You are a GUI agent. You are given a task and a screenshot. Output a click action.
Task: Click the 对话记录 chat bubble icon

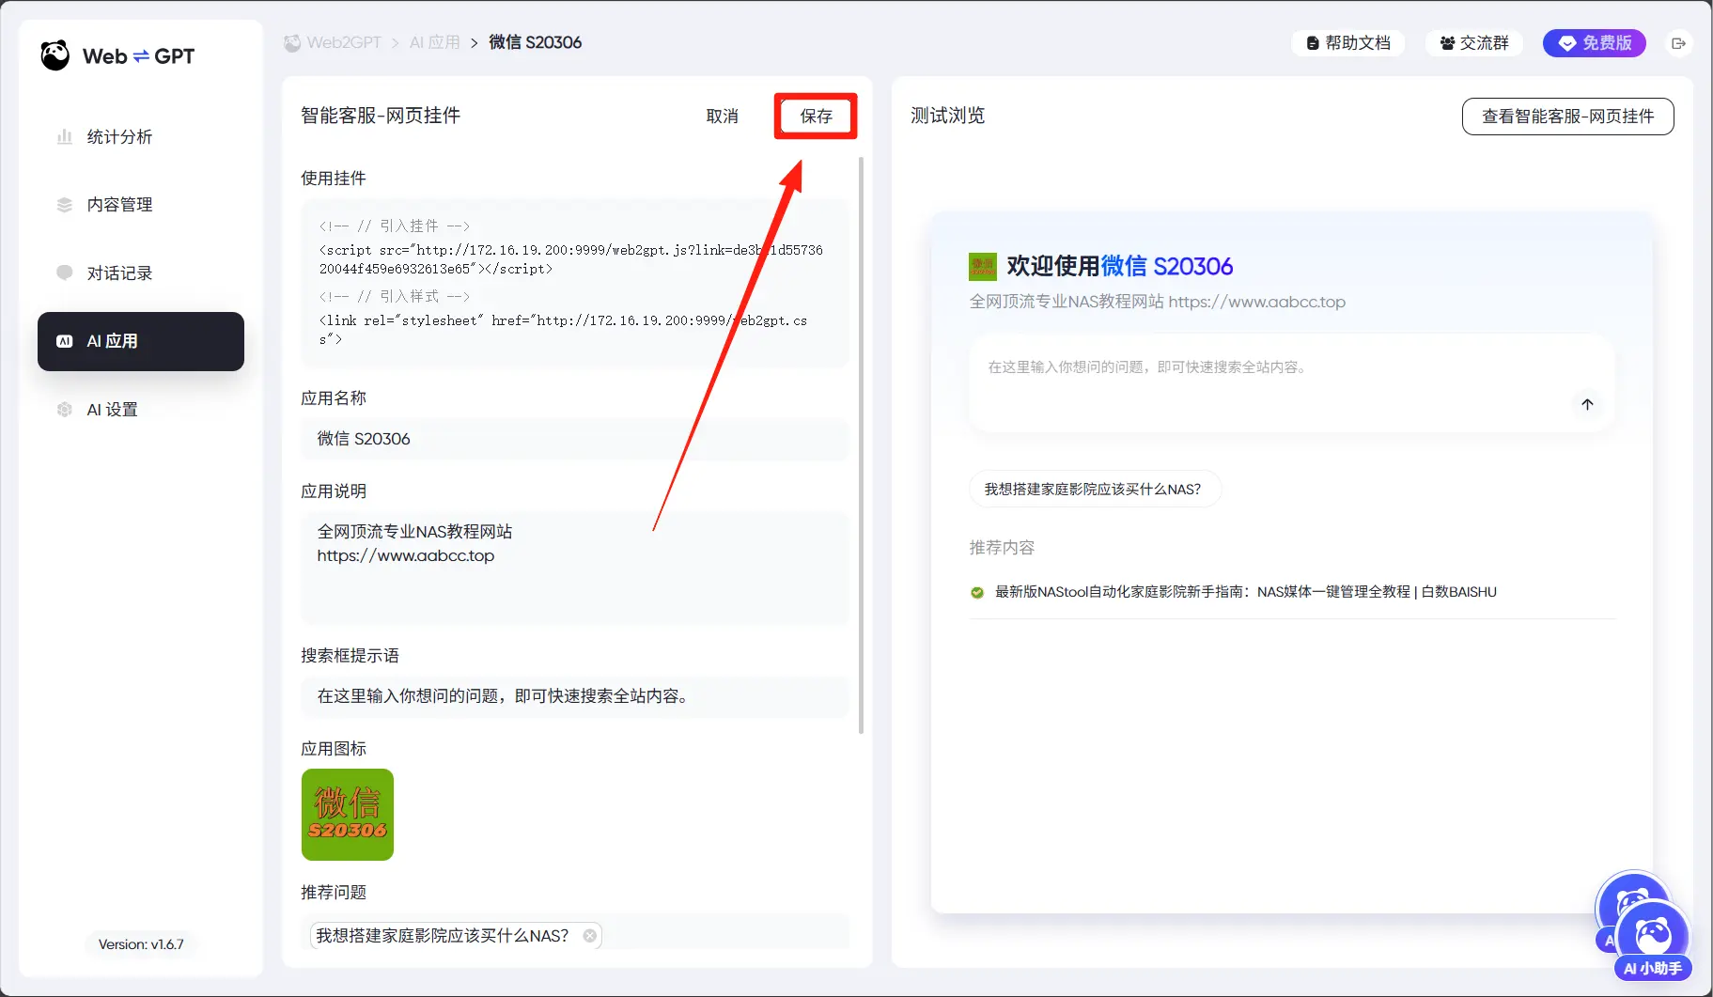coord(65,273)
